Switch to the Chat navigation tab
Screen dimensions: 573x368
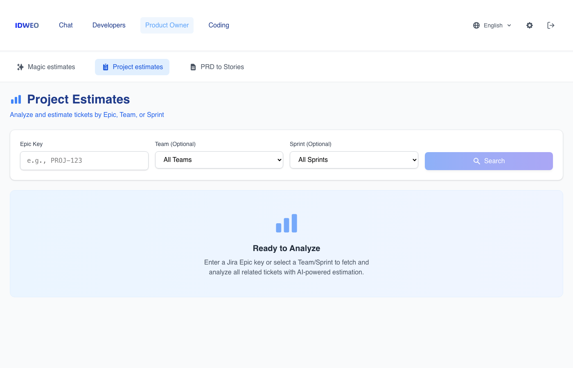(65, 25)
